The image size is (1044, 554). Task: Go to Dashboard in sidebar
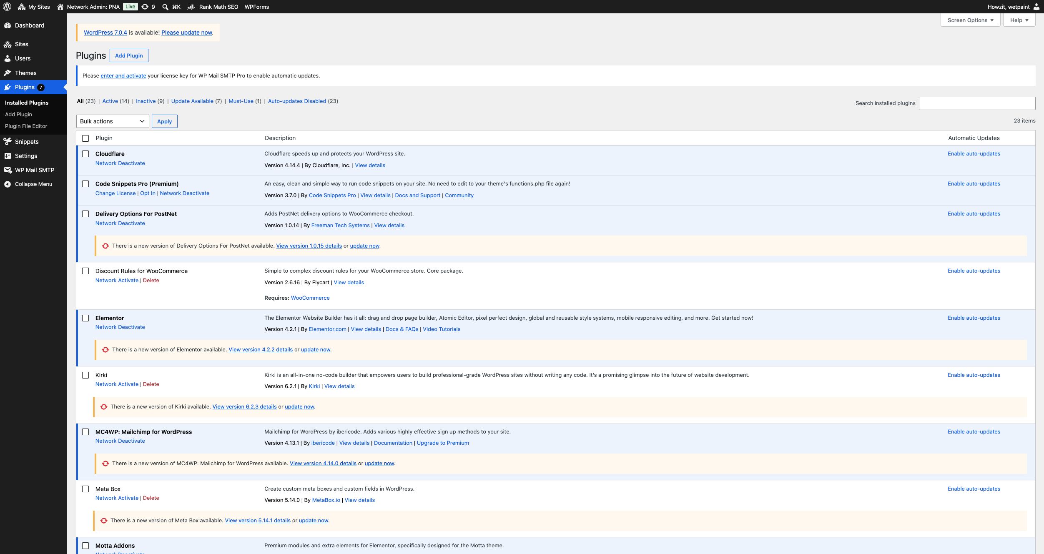pyautogui.click(x=29, y=25)
